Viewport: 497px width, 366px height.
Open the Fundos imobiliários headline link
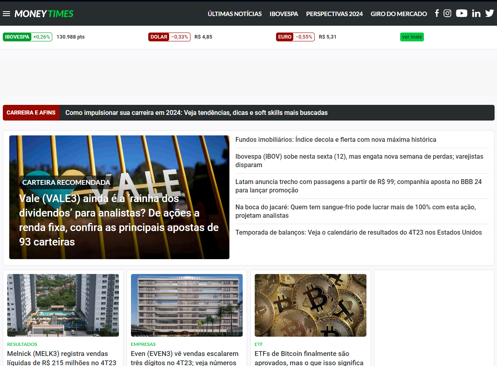[x=335, y=140]
